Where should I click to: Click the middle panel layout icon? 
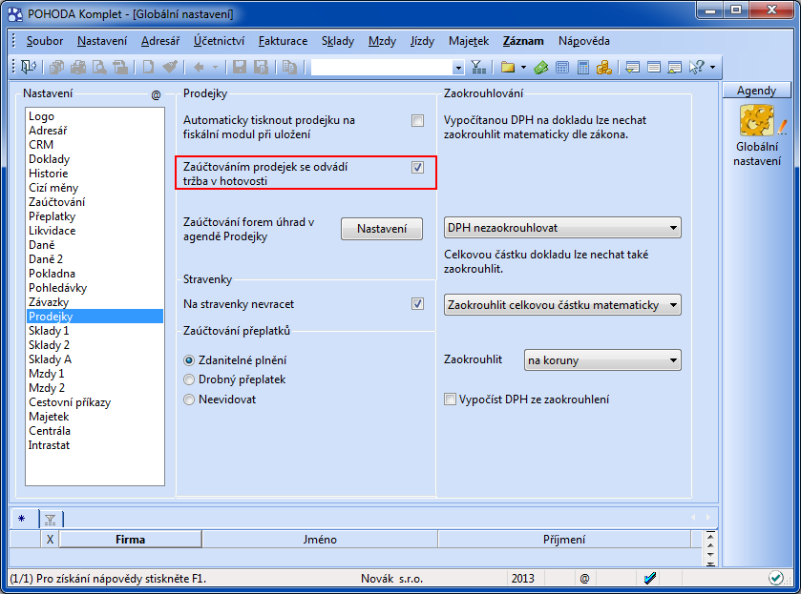click(x=653, y=67)
